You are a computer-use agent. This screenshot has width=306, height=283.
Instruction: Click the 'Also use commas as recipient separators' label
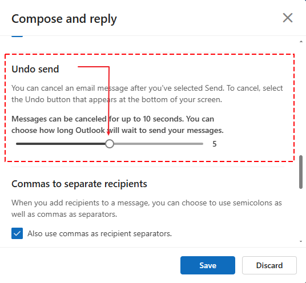point(99,233)
